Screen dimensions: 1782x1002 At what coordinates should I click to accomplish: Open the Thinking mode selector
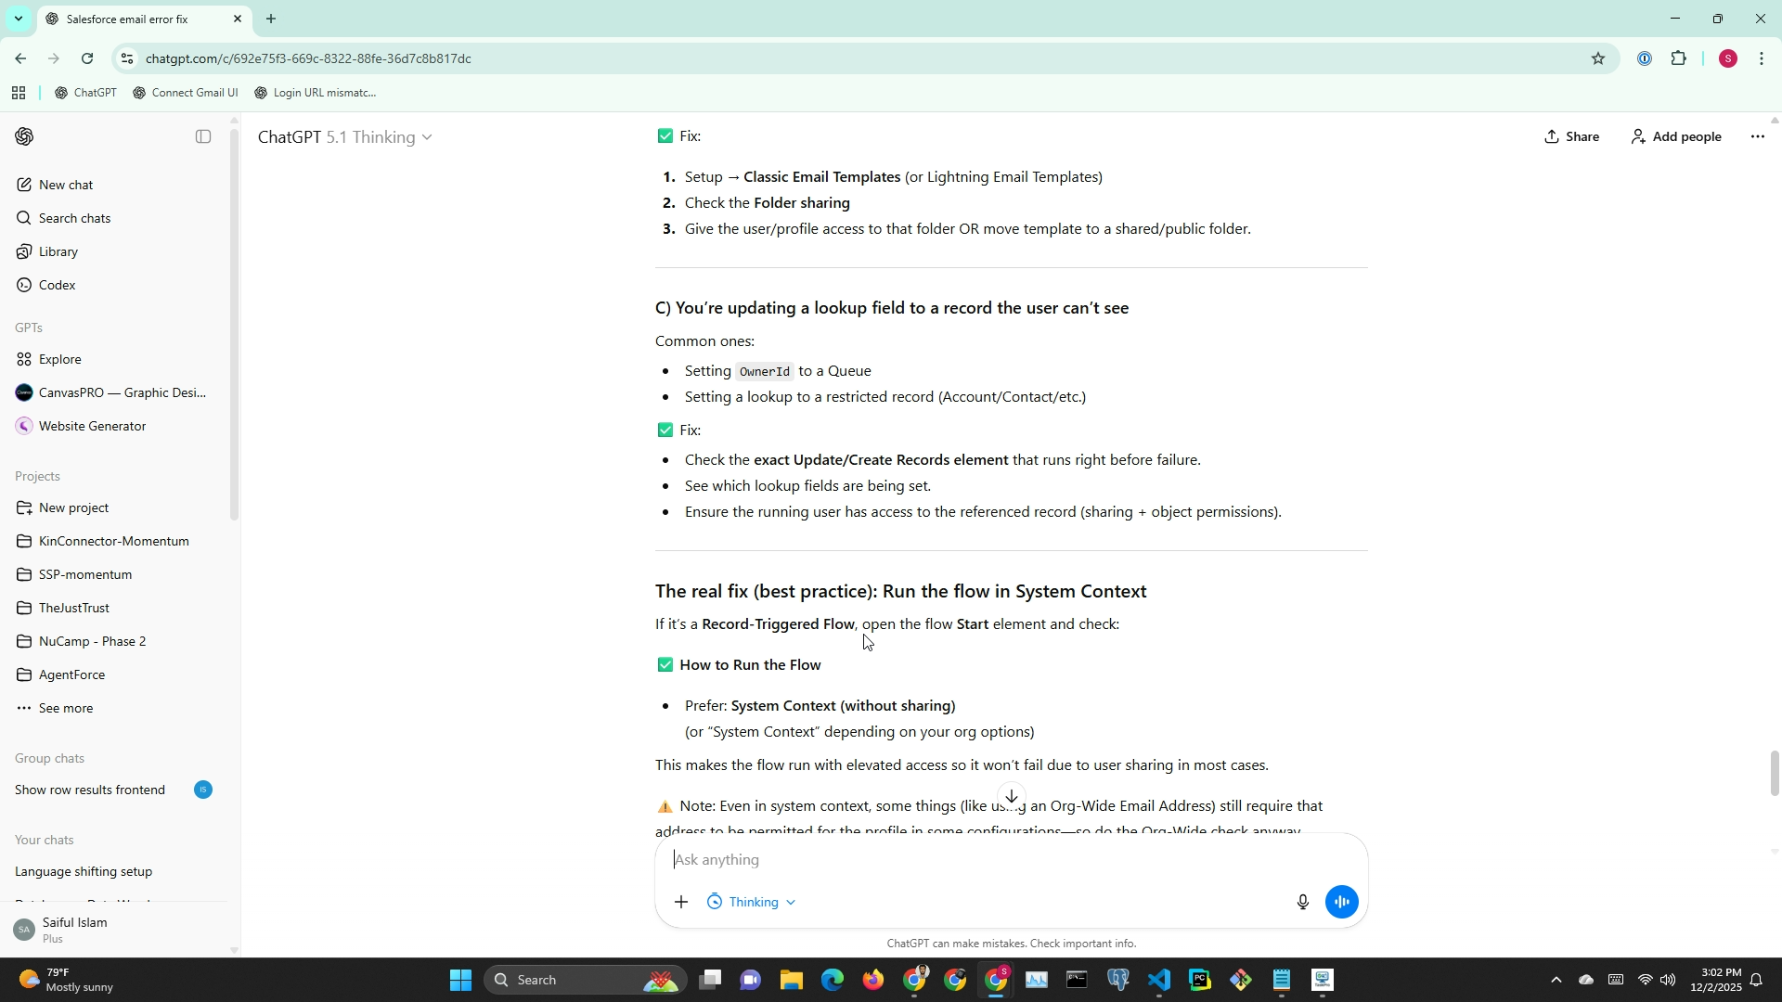pos(752,902)
